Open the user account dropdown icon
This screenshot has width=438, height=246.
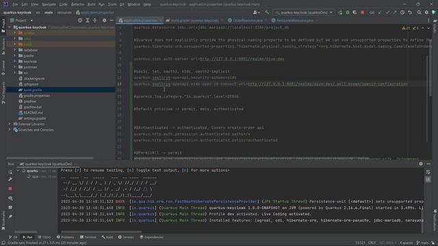point(256,12)
